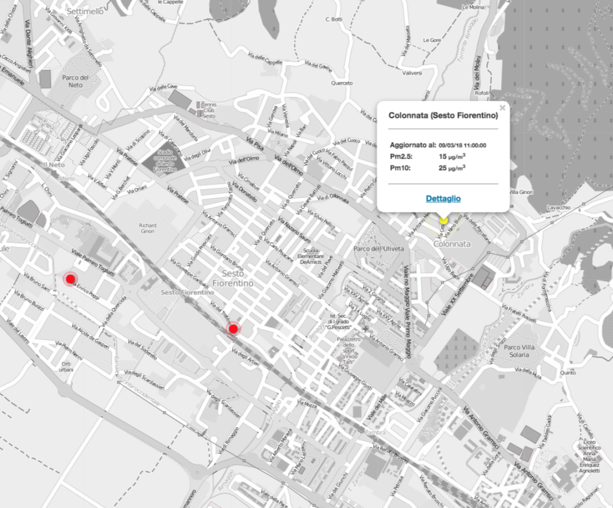Click the red marker on the railway line

coord(233,329)
